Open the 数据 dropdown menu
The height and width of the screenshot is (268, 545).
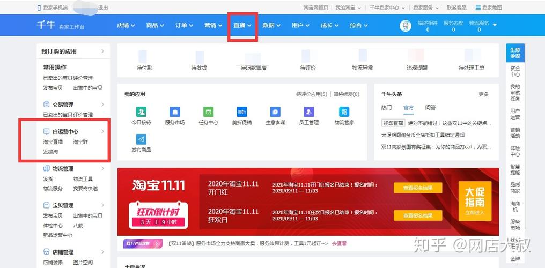[271, 25]
